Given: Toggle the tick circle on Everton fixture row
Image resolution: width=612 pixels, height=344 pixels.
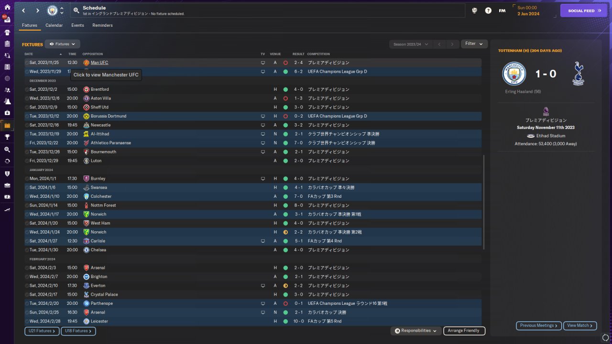Looking at the screenshot, I should pyautogui.click(x=27, y=286).
